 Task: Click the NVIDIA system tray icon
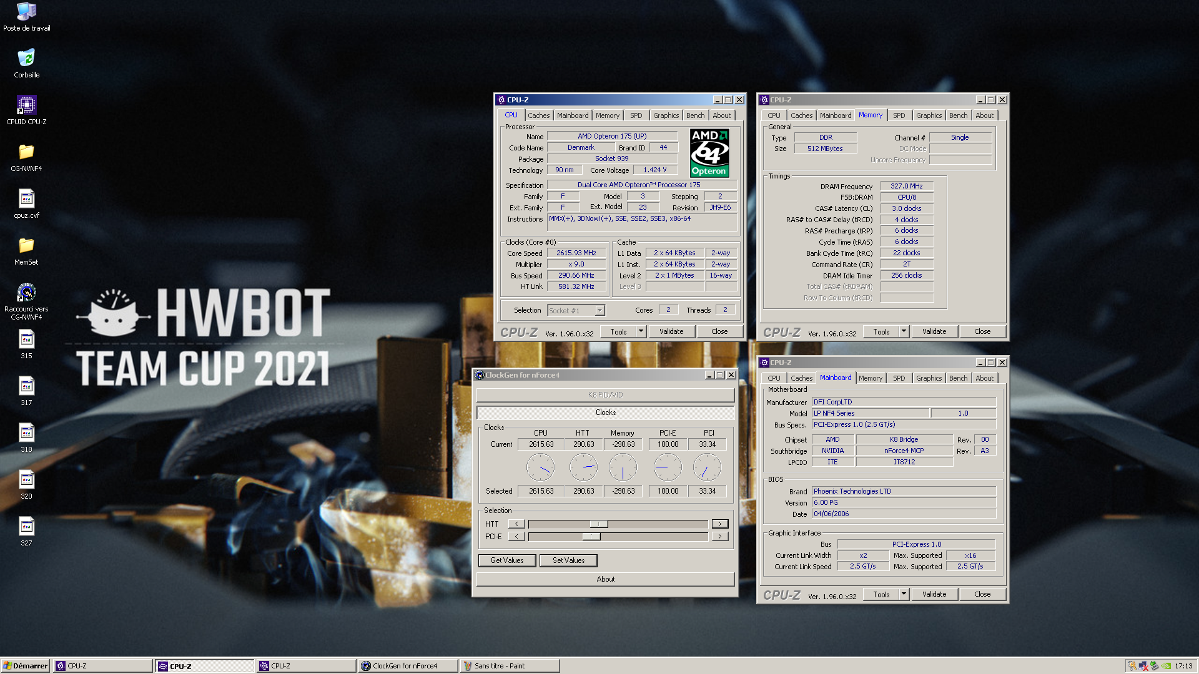pyautogui.click(x=1166, y=666)
